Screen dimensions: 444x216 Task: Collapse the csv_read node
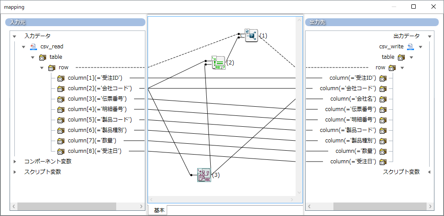(x=24, y=47)
